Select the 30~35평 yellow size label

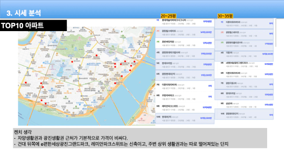point(225,16)
